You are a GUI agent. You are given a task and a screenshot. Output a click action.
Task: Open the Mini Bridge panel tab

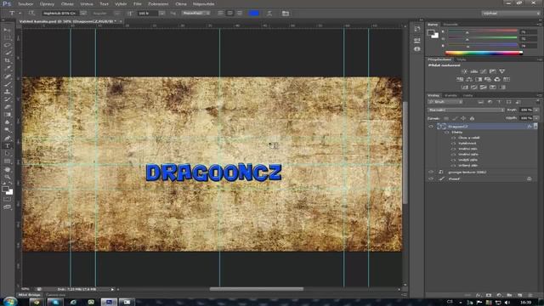coord(30,295)
